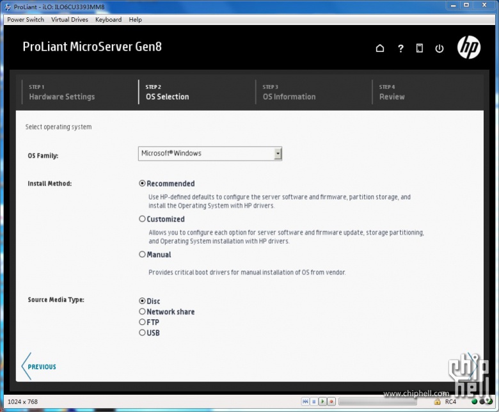499x412 pixels.
Task: Jump to Step 3 OS Information
Action: click(x=289, y=92)
